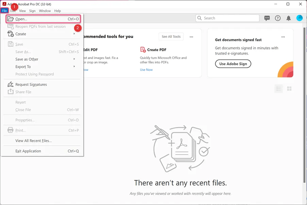
Task: Open the Sign menu
Action: [x=32, y=11]
